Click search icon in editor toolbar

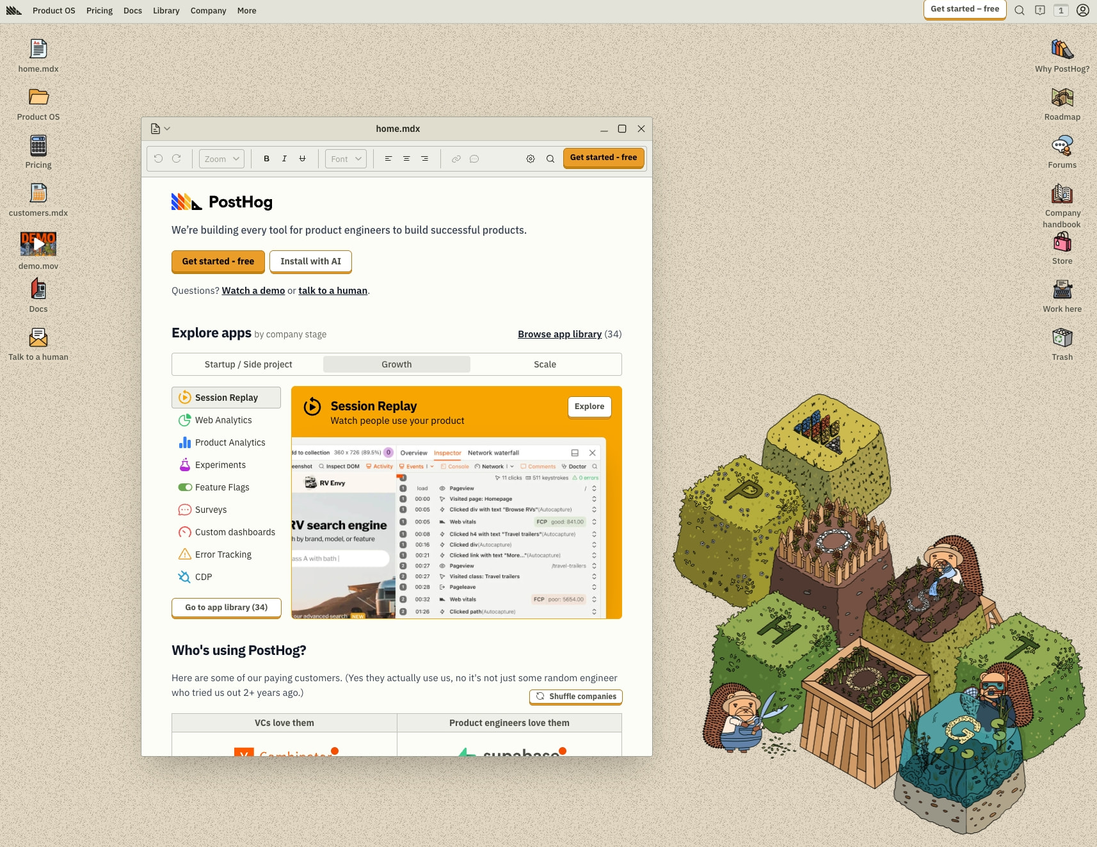click(x=550, y=159)
